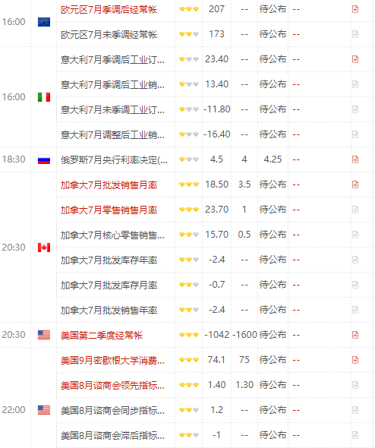Open detail icon for 俄罗斯7月央行利率决定 row

tap(355, 159)
